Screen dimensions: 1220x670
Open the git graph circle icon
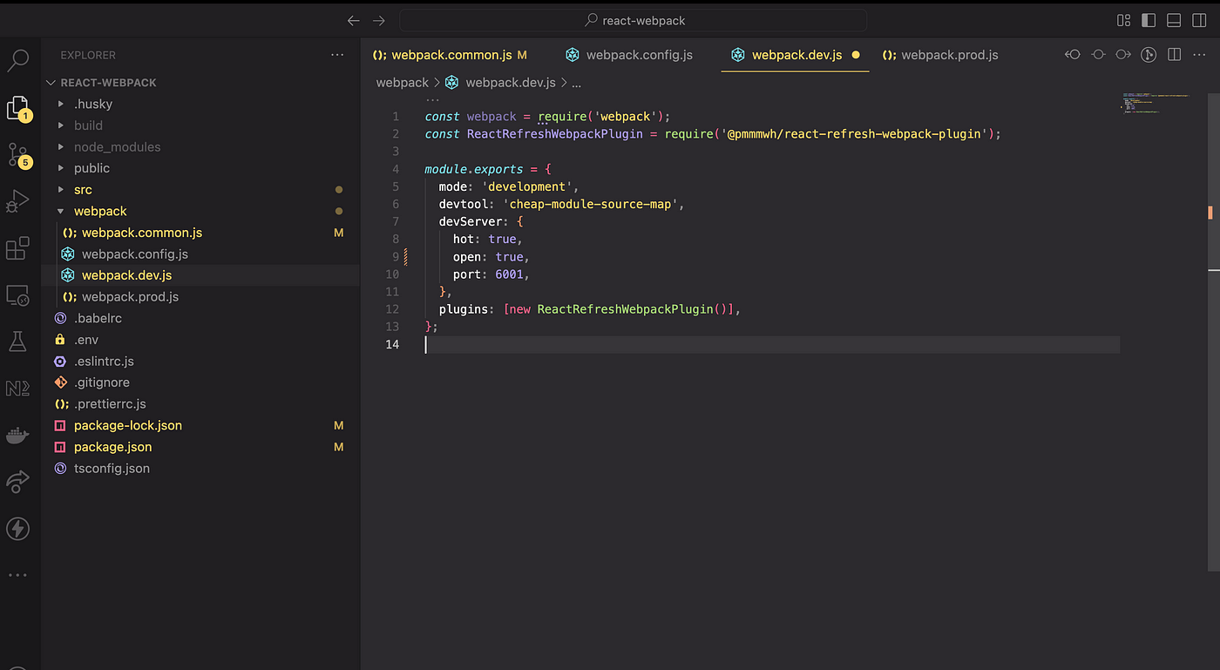(x=1149, y=55)
